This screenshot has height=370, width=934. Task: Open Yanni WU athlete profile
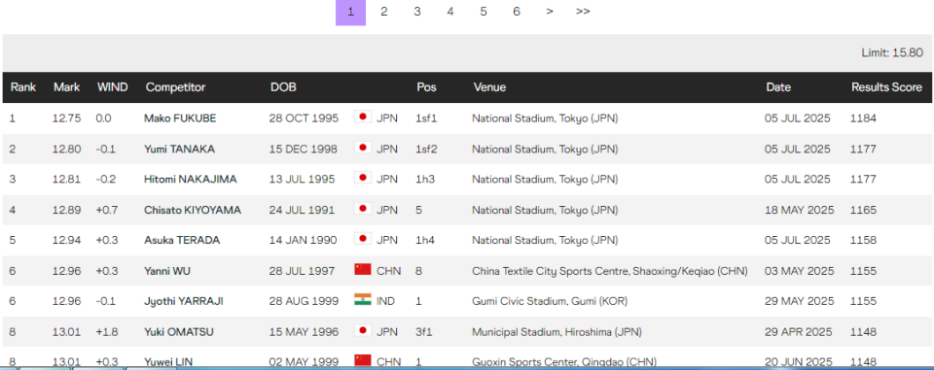click(167, 271)
